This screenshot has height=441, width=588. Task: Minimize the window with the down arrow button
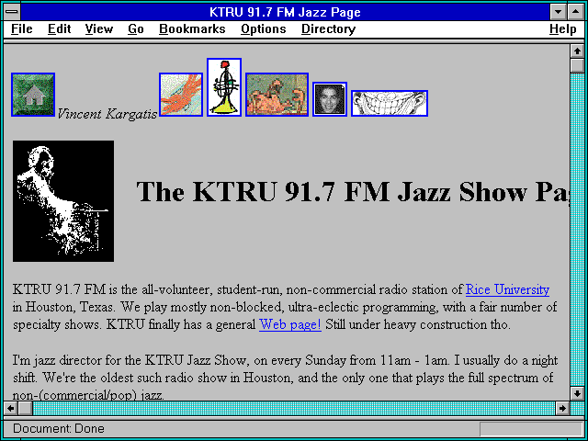point(558,12)
